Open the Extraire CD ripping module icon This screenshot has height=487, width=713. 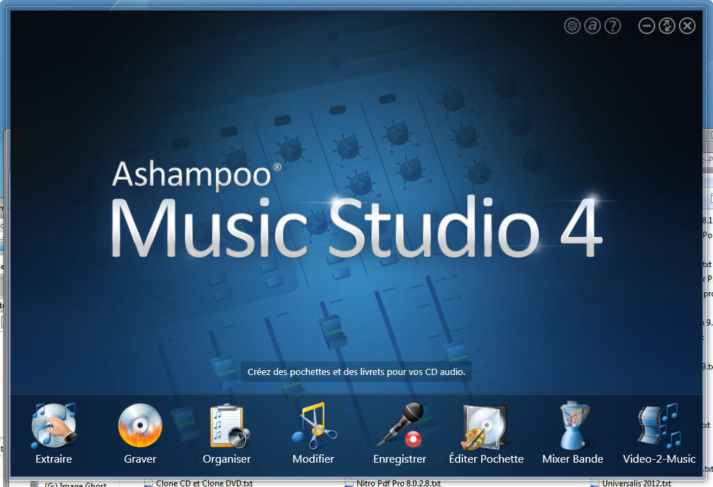pos(53,426)
